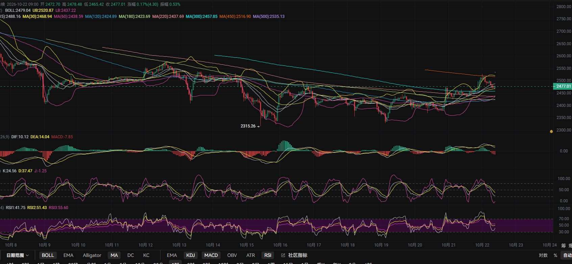Click the UB:2520.87 upper band label
The height and width of the screenshot is (264, 572).
43,10
